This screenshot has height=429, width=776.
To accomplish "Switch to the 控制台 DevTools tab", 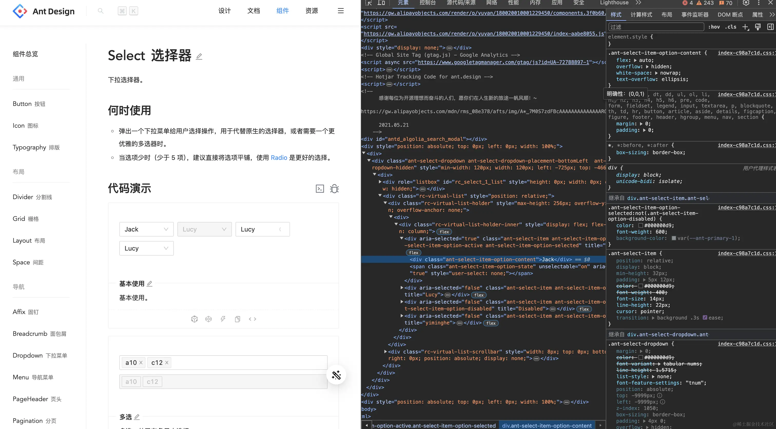I will (428, 3).
